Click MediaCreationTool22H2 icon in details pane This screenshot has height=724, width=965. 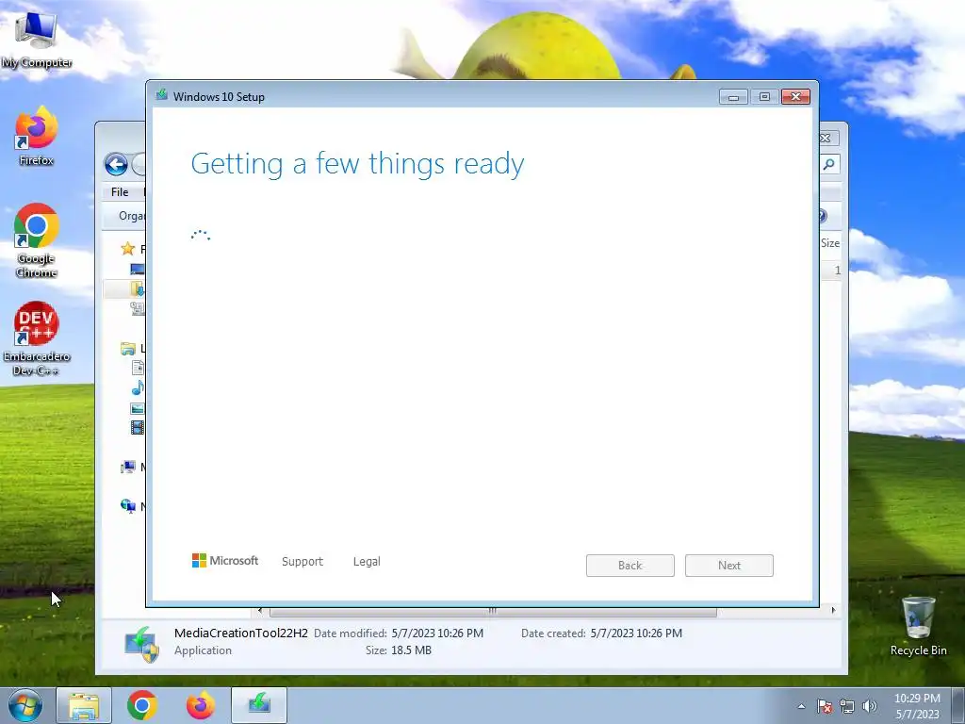pos(142,644)
